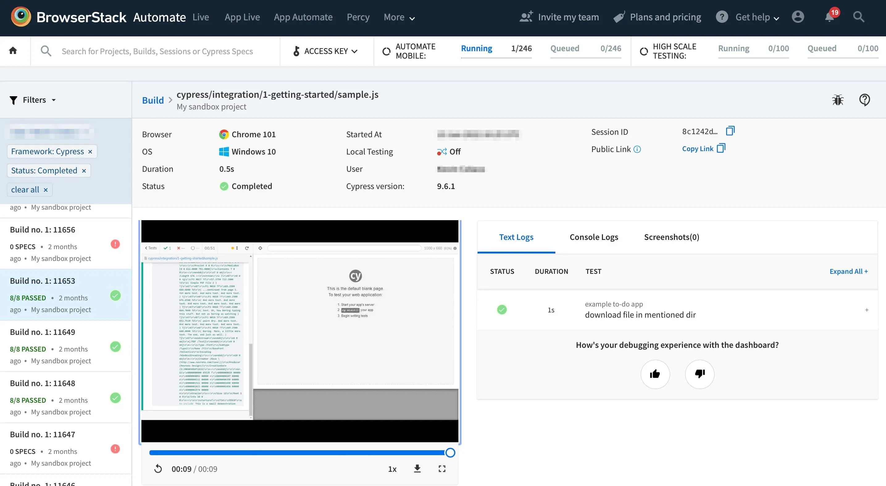Click the video progress slider handle

click(450, 453)
